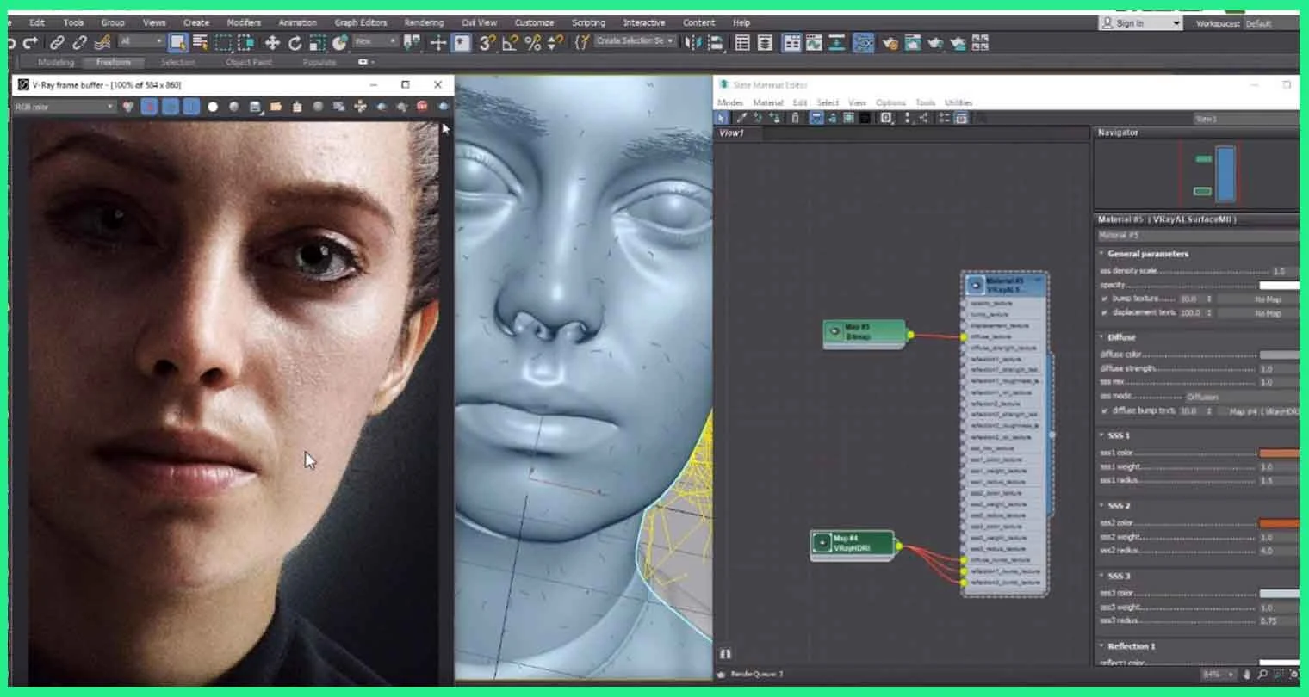Activate Select and Link chain icon

(x=57, y=42)
